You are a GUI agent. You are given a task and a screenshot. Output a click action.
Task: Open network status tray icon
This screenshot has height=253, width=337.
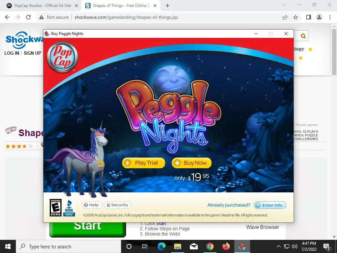pos(287,246)
